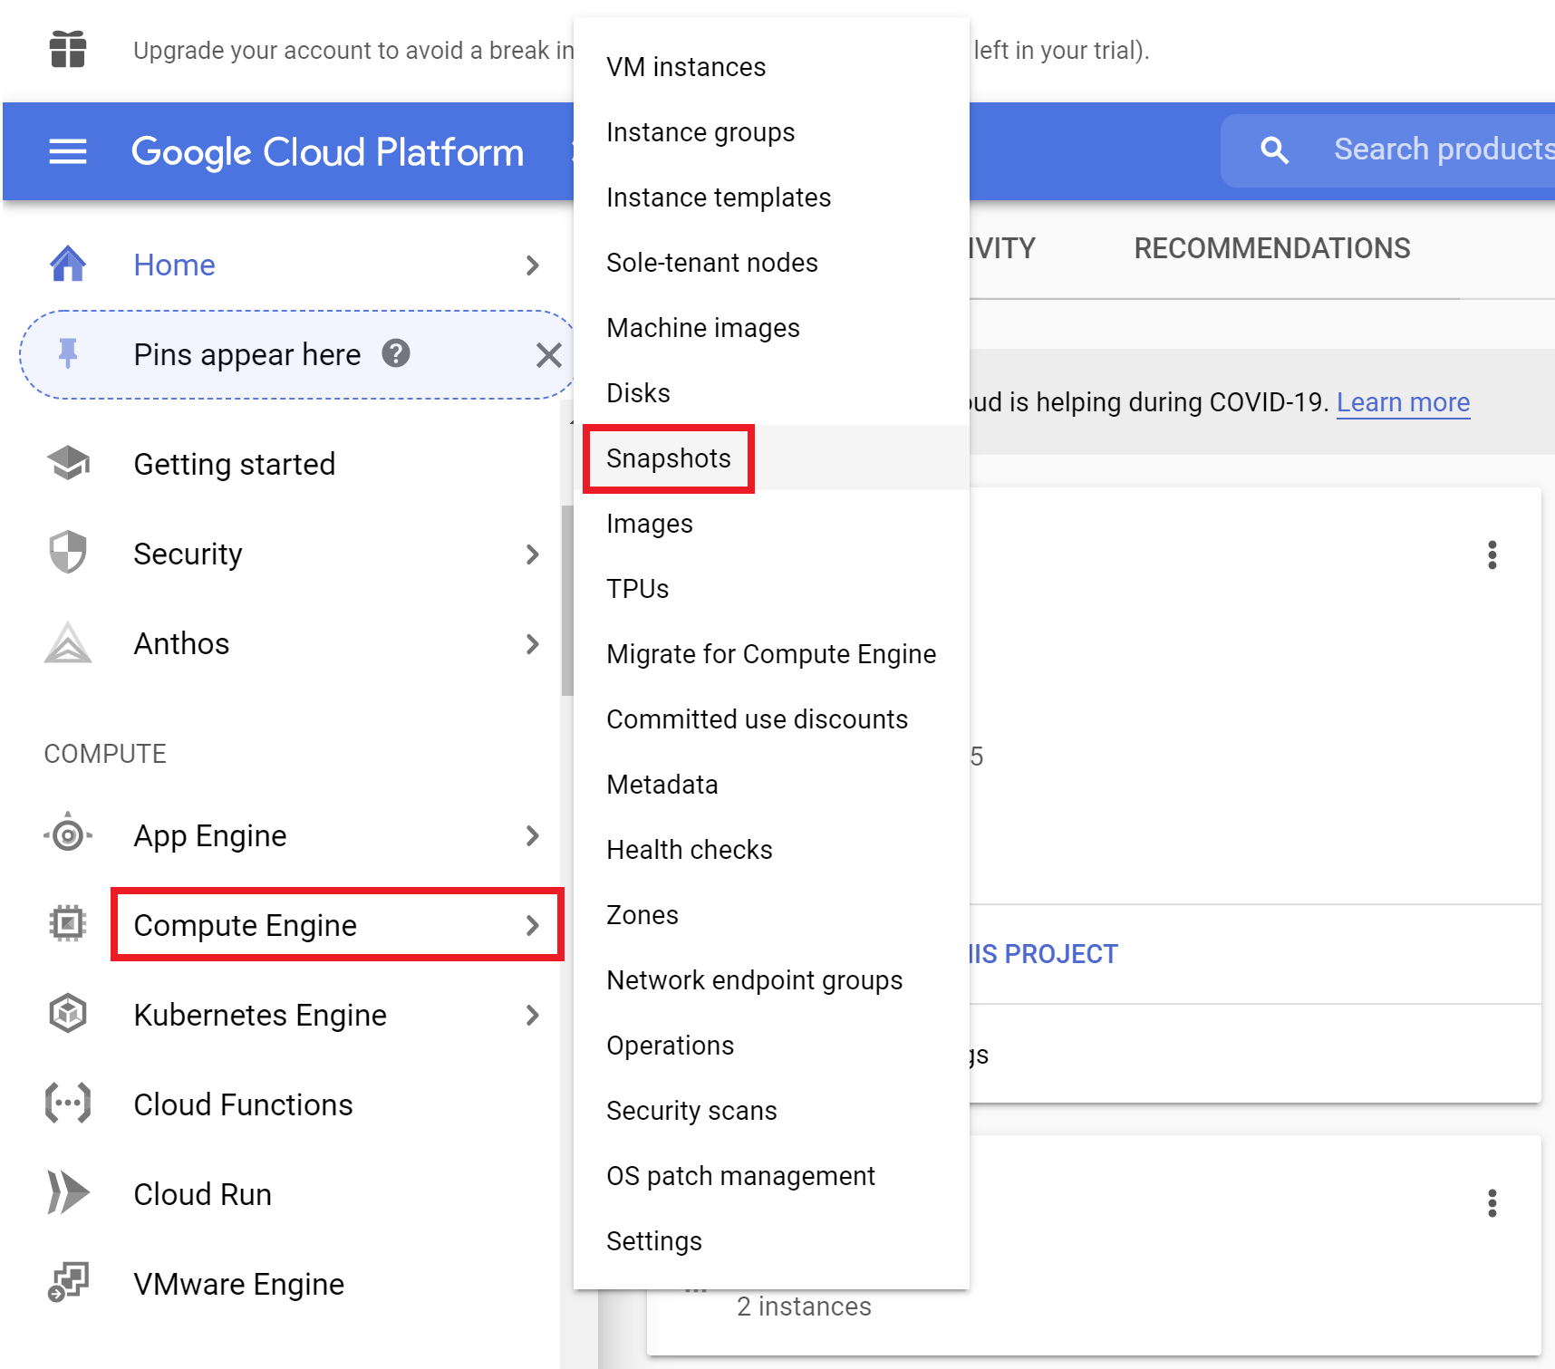Switch to the RECOMMENDATIONS tab

pos(1272,248)
